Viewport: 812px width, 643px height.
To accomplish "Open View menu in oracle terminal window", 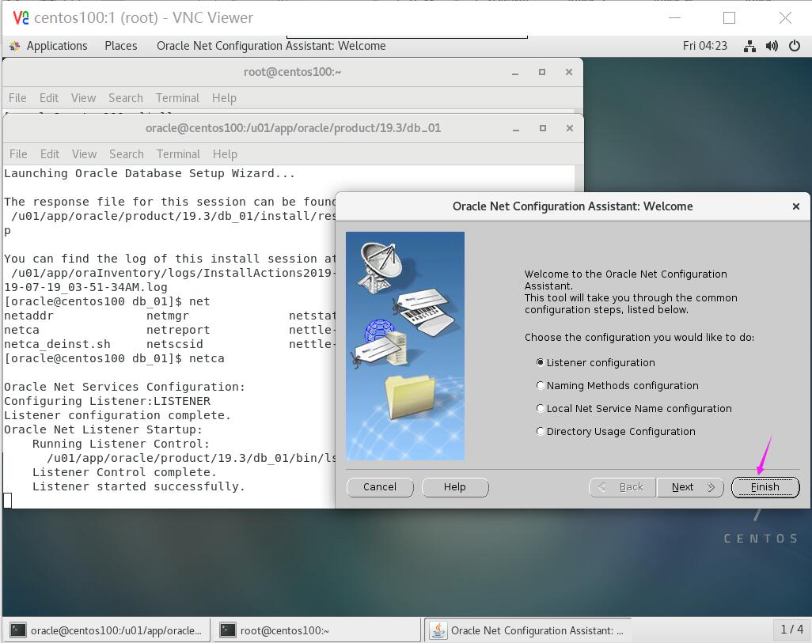I will coord(85,153).
